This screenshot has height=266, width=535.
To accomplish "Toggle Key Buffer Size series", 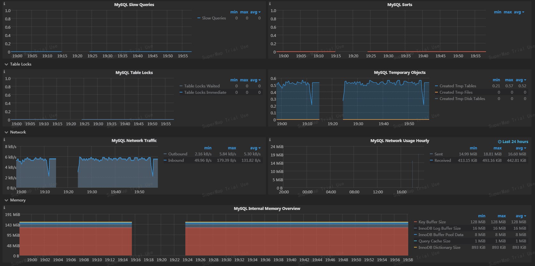I will pyautogui.click(x=432, y=222).
